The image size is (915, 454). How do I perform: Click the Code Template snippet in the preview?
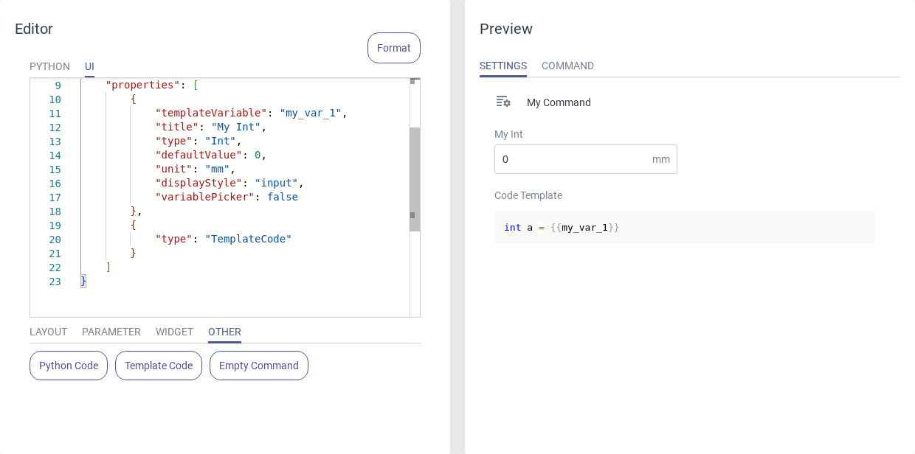coord(683,228)
